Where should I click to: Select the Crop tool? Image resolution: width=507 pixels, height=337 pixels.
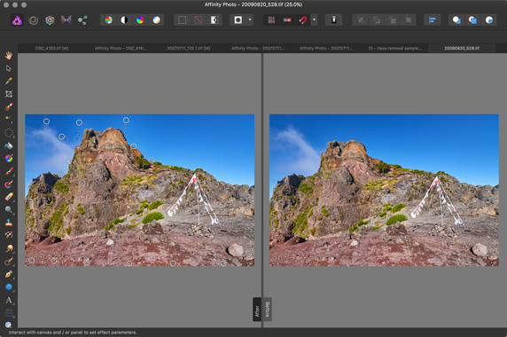click(9, 94)
